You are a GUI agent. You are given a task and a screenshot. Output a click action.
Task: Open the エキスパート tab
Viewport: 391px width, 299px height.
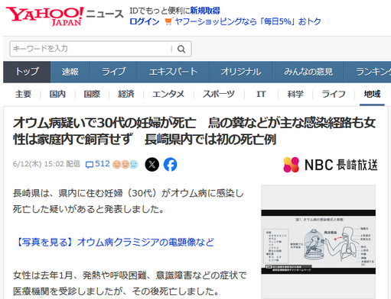(x=174, y=72)
